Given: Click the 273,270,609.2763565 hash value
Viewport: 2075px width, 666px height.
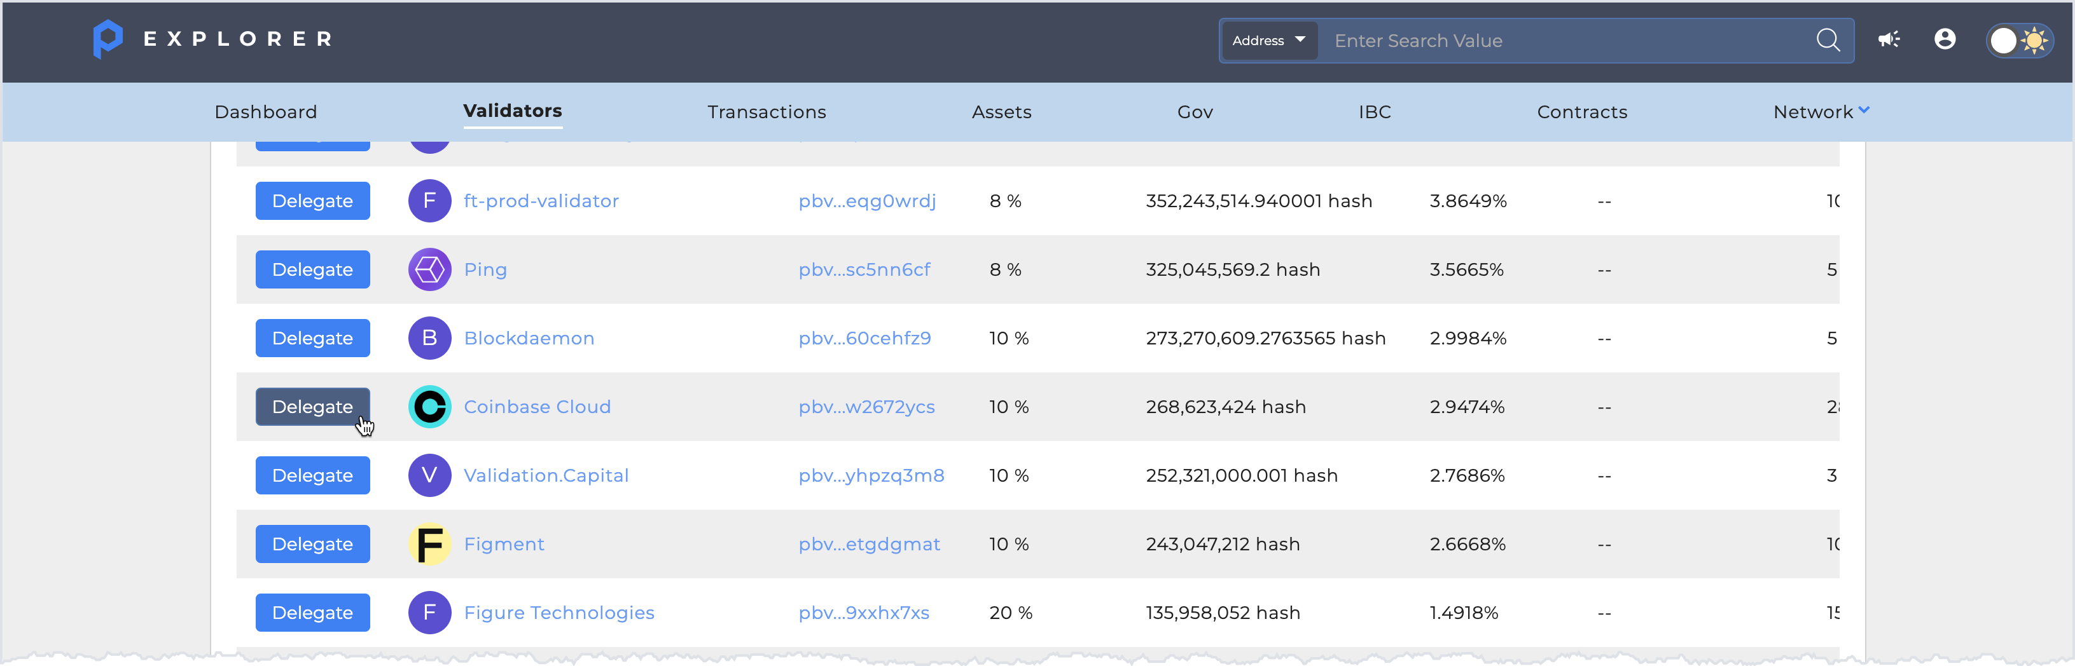Looking at the screenshot, I should 1265,338.
